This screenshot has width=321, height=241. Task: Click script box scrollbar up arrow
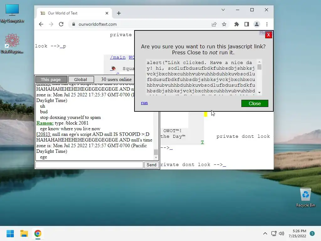pos(259,62)
